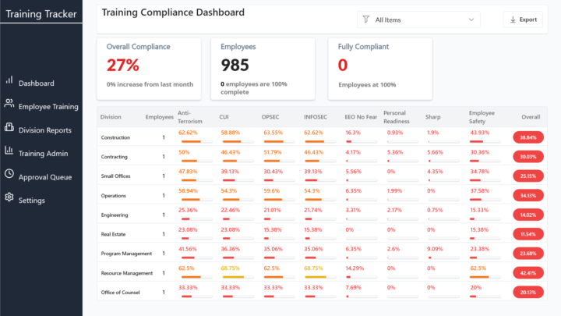Image resolution: width=561 pixels, height=316 pixels.
Task: Click the Overall column header
Action: coord(529,116)
